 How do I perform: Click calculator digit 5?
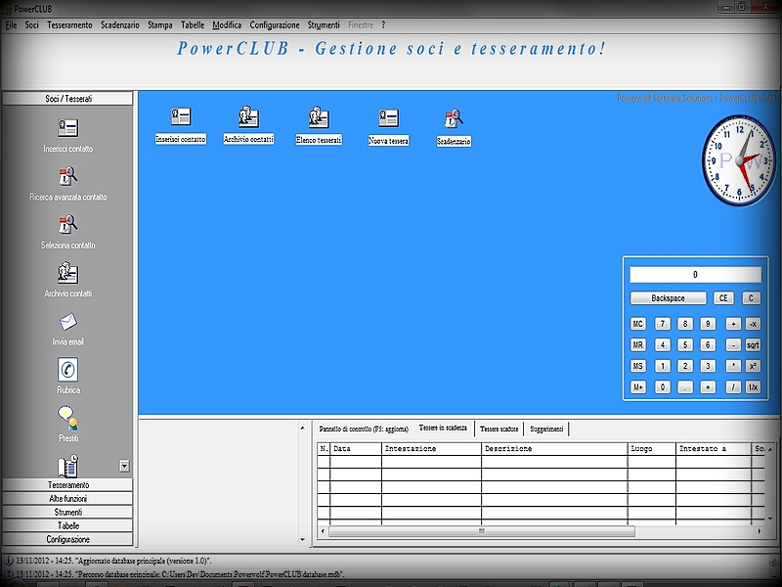click(685, 345)
